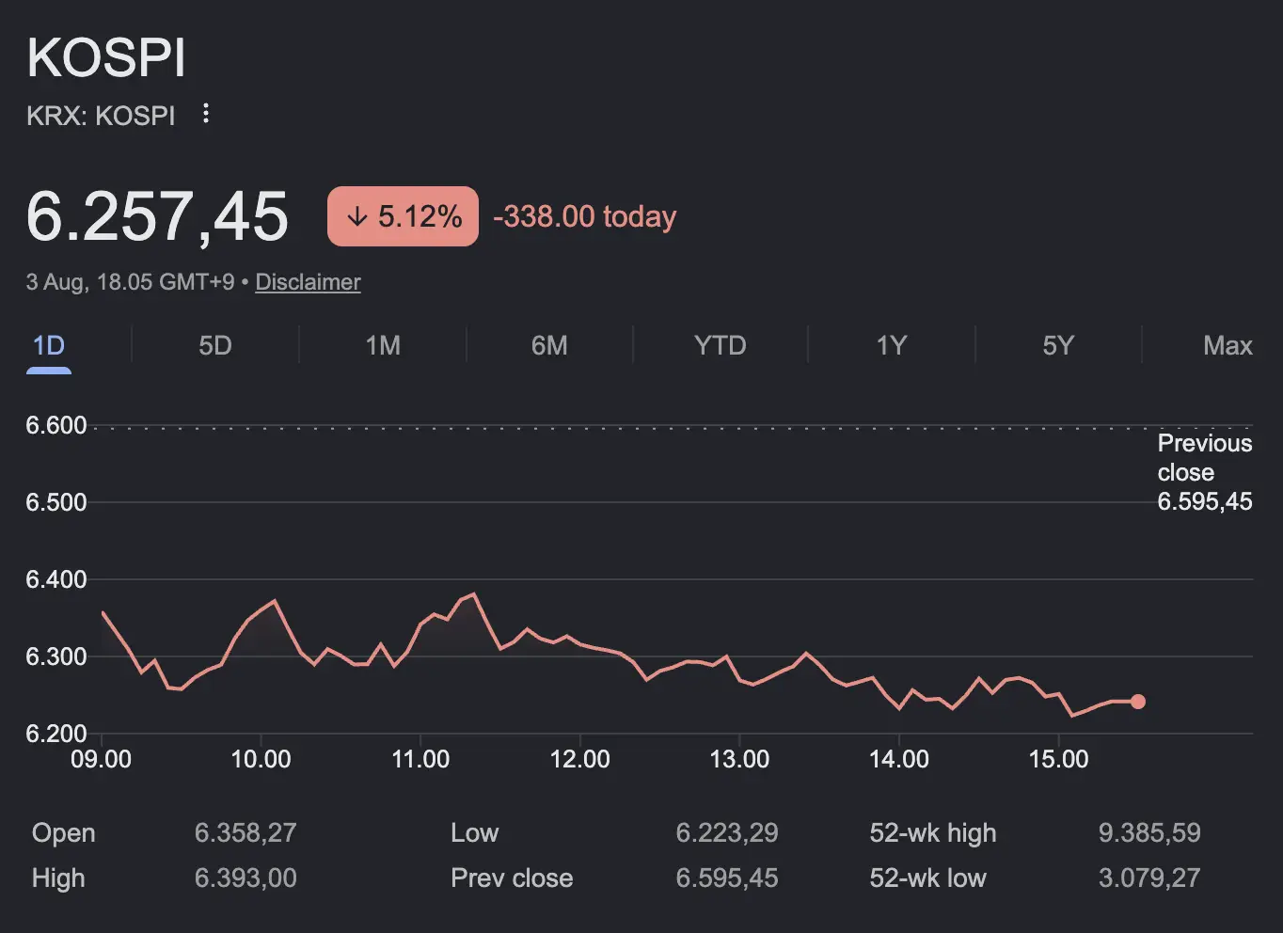Click the 6.300 y-axis label
The width and height of the screenshot is (1283, 933).
pyautogui.click(x=56, y=656)
